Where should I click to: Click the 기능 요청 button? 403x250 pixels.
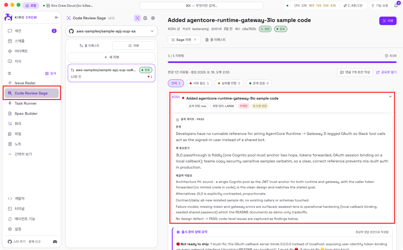click(x=379, y=6)
